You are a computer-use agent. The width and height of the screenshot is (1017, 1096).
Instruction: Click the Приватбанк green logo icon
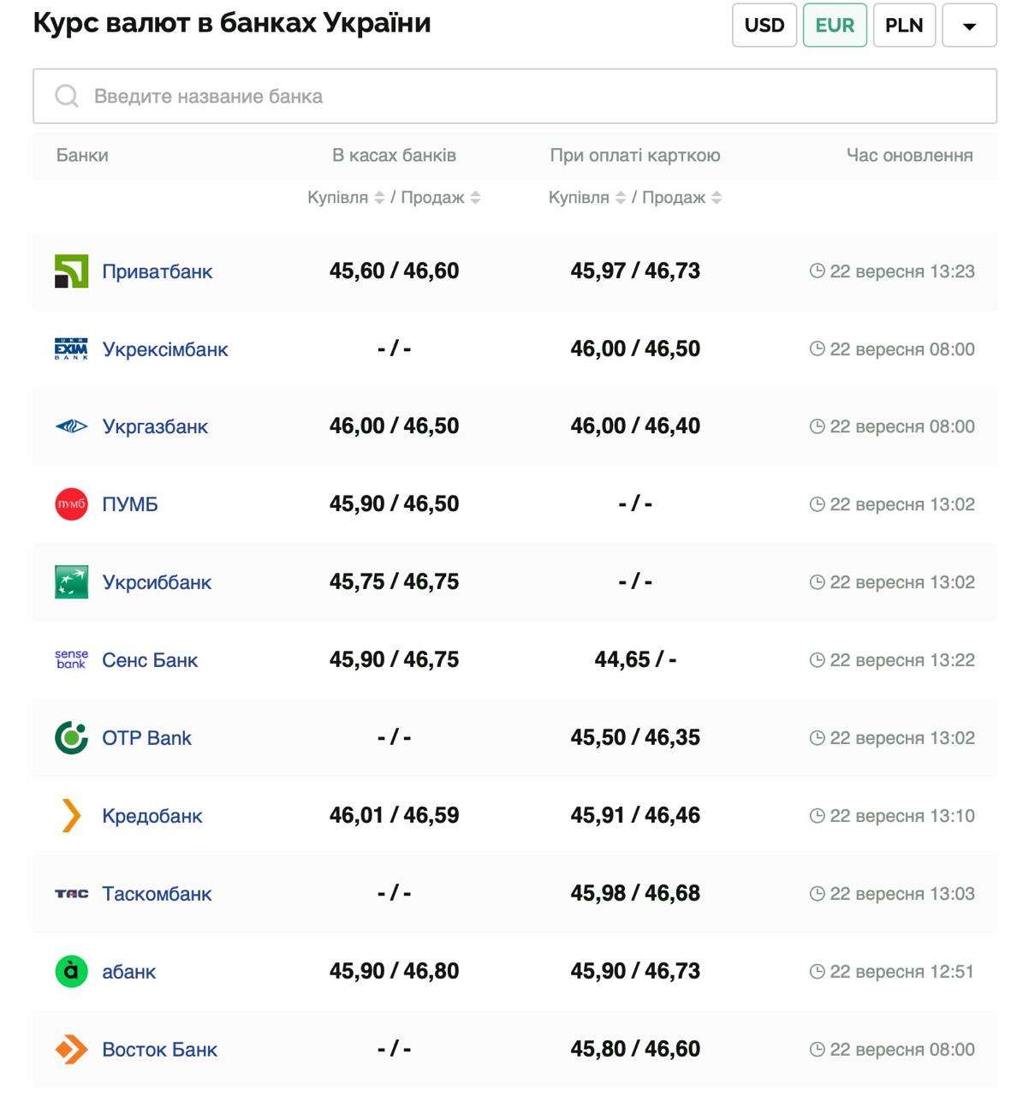71,271
